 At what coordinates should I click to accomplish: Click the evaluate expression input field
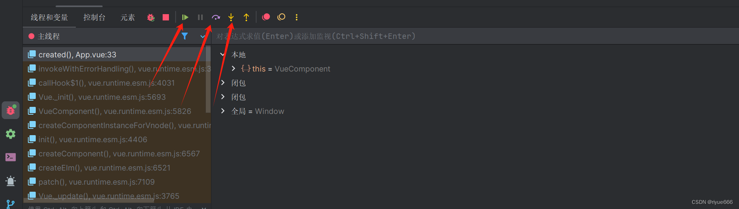coord(475,36)
